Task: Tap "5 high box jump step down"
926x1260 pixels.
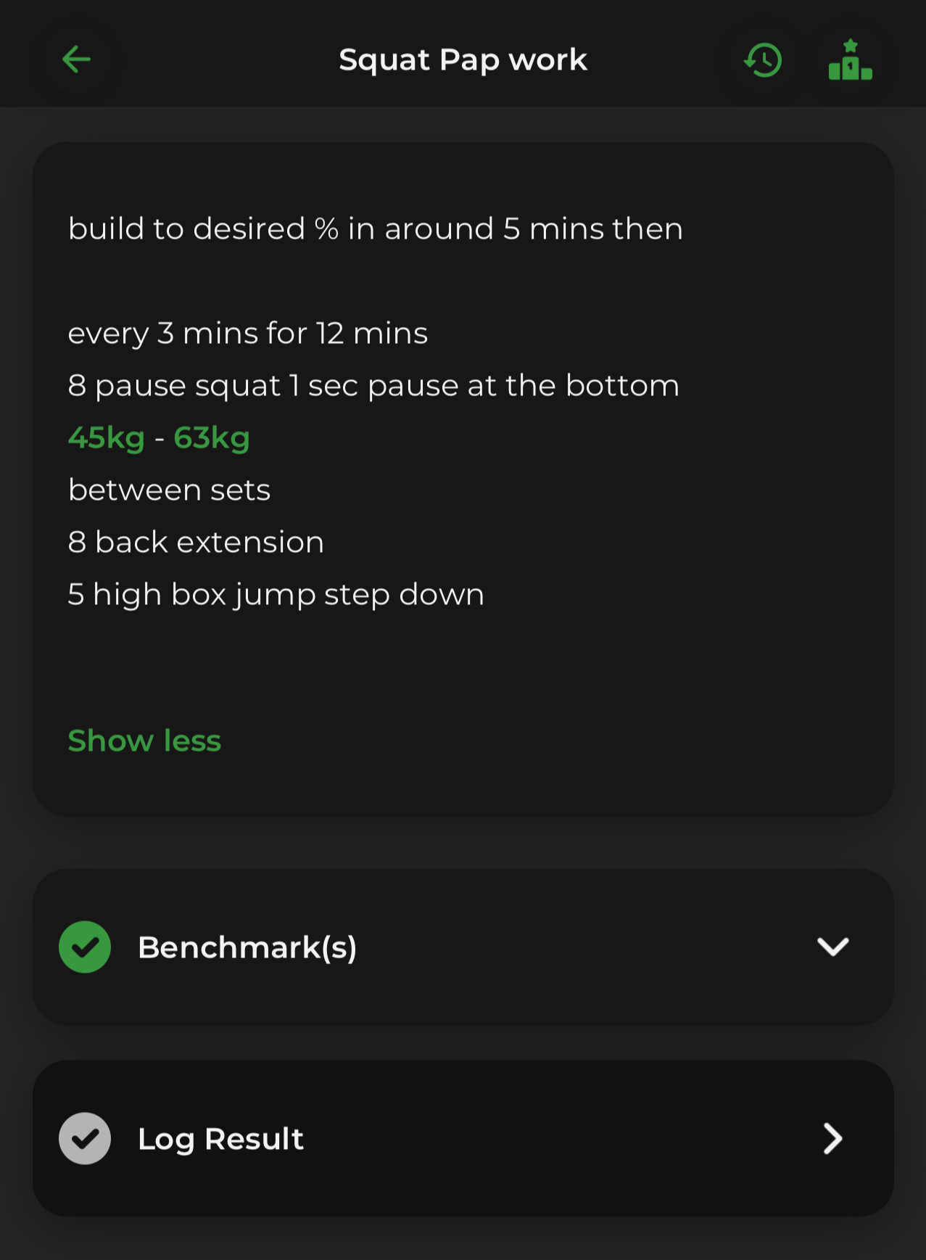Action: click(x=276, y=594)
